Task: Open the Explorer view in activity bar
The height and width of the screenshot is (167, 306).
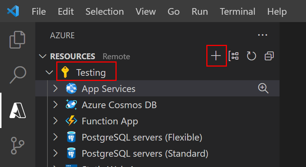Action: (17, 40)
